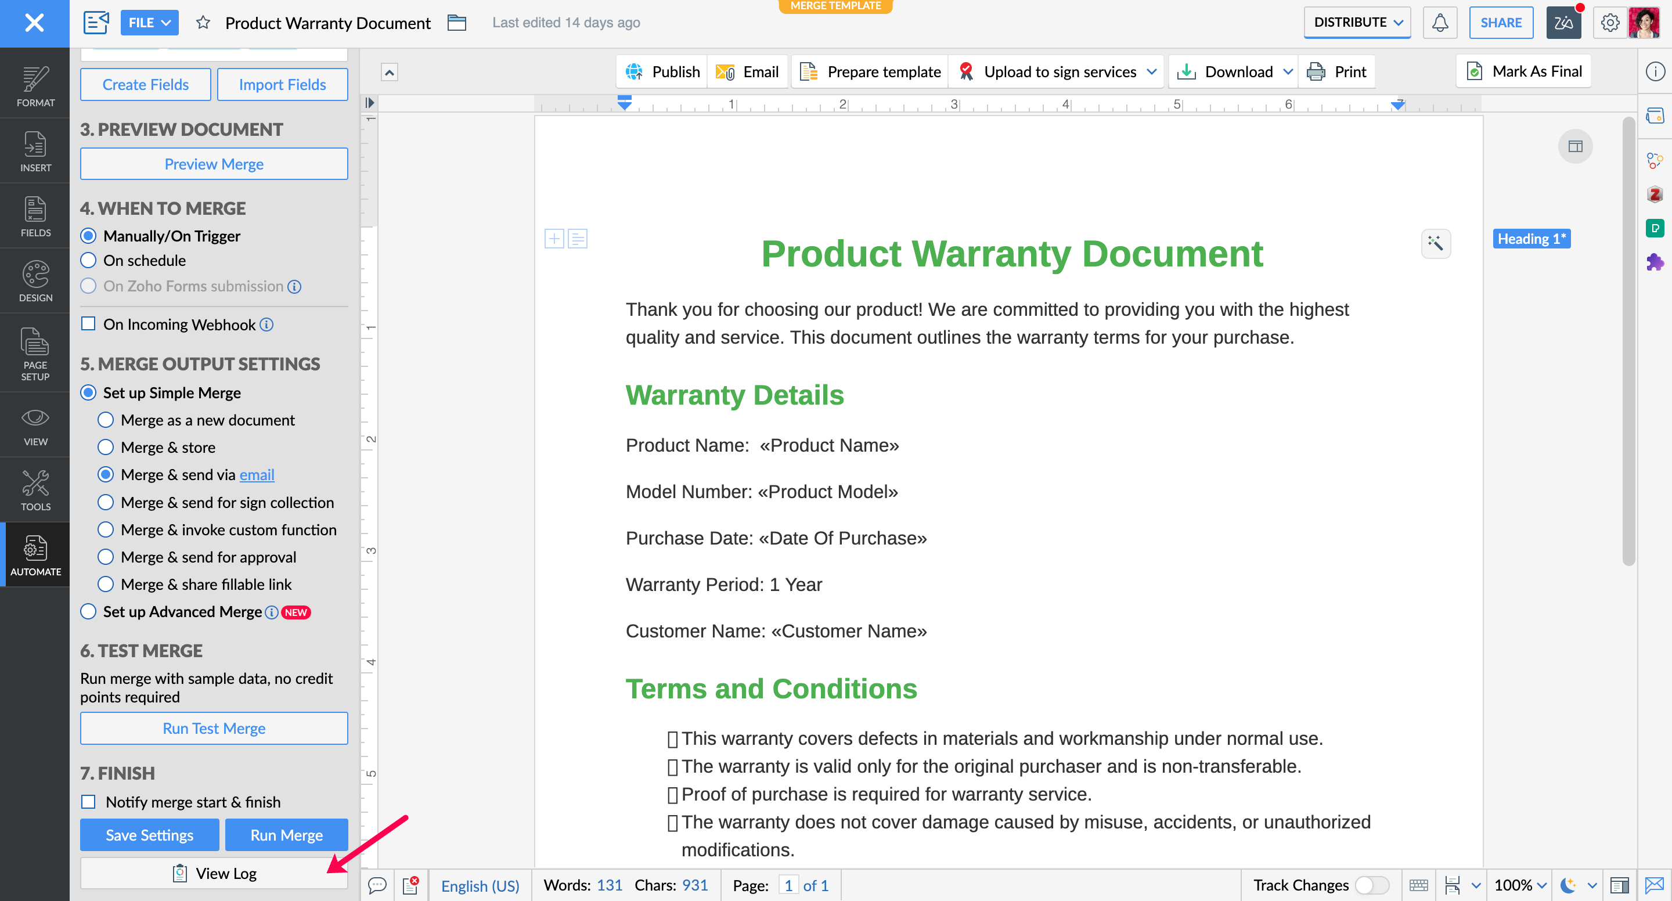Open document info icon on right rail
Viewport: 1672px width, 901px height.
[x=1655, y=71]
